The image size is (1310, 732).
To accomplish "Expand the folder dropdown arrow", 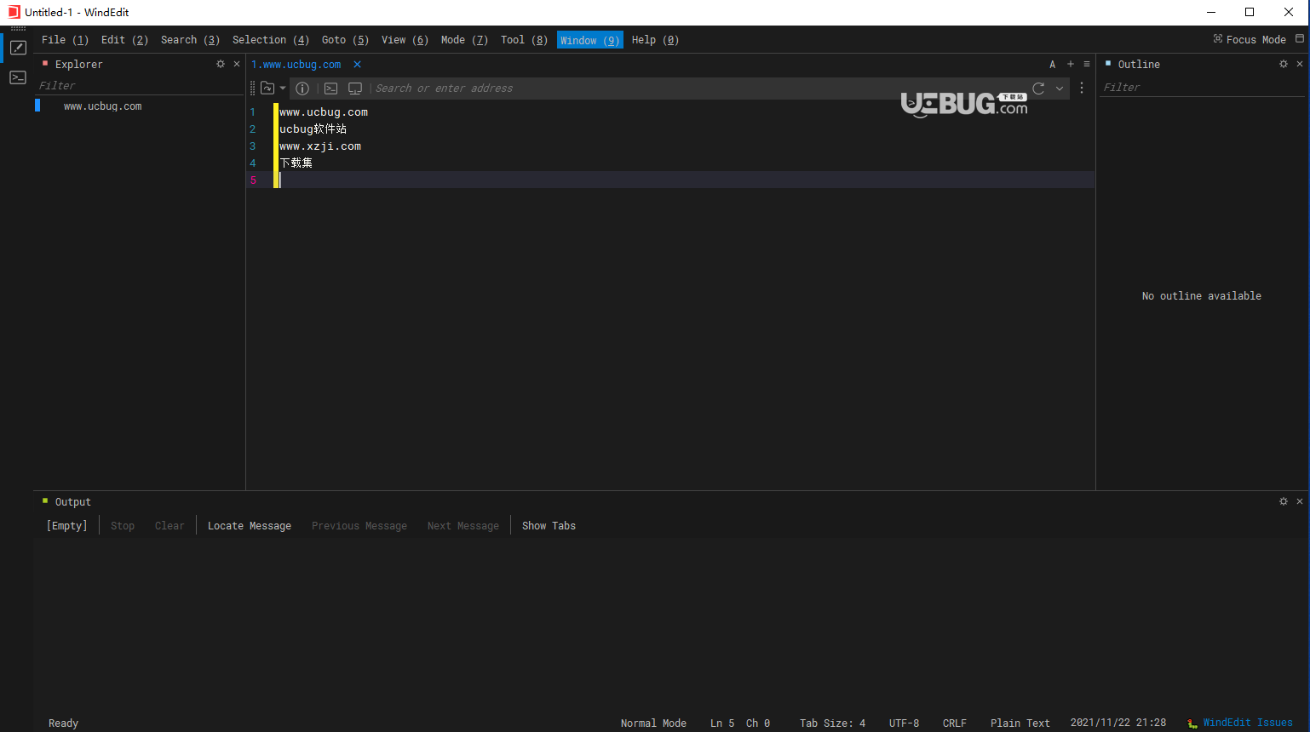I will (x=283, y=89).
